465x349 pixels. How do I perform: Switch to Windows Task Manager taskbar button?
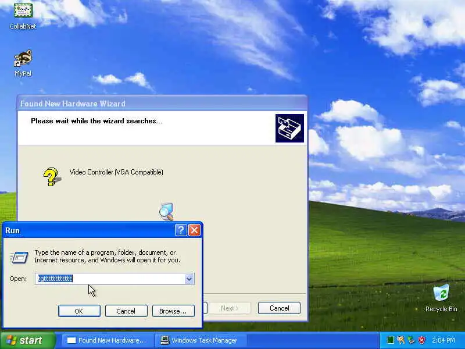[200, 340]
